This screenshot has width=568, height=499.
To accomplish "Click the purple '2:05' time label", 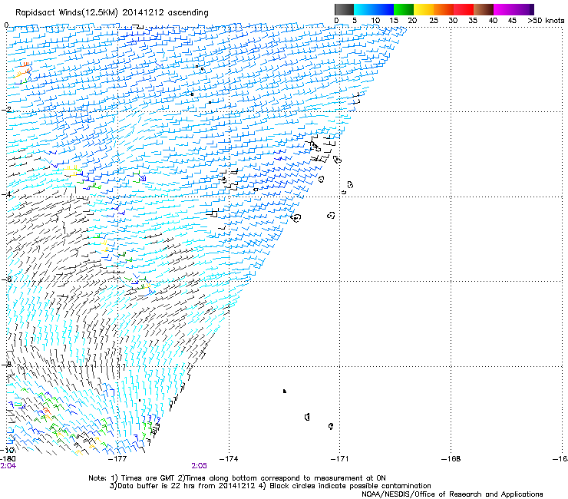I will point(200,466).
